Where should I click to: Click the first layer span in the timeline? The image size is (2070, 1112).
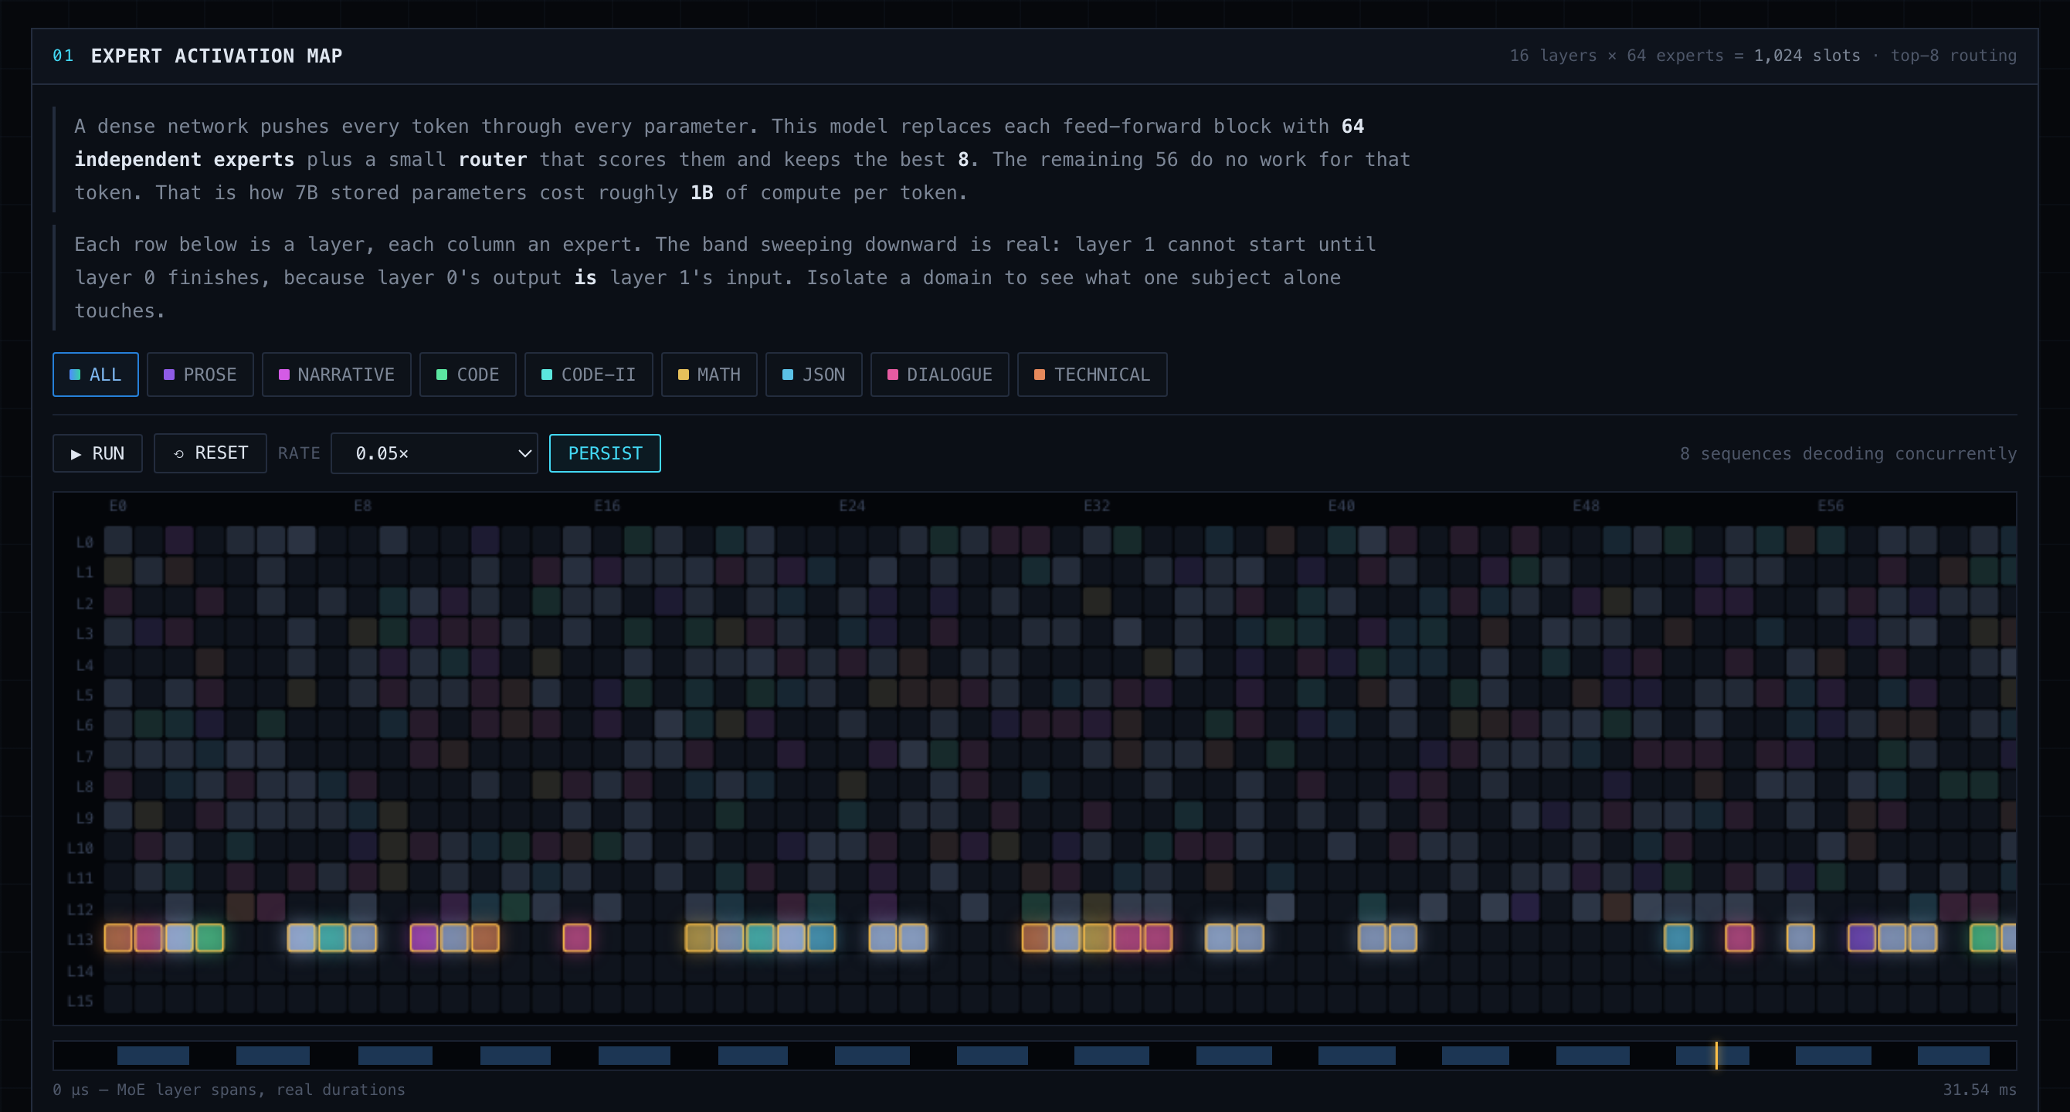coord(153,1055)
